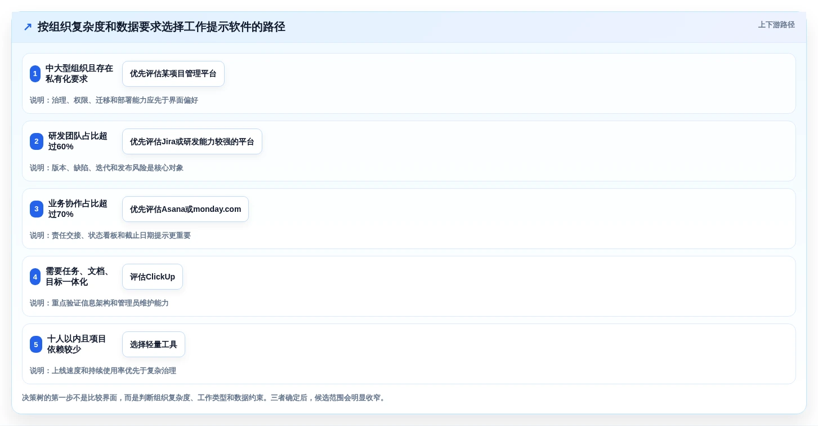Click the note about 治理、权限、迁移和部署能力
The width and height of the screenshot is (818, 426).
114,100
